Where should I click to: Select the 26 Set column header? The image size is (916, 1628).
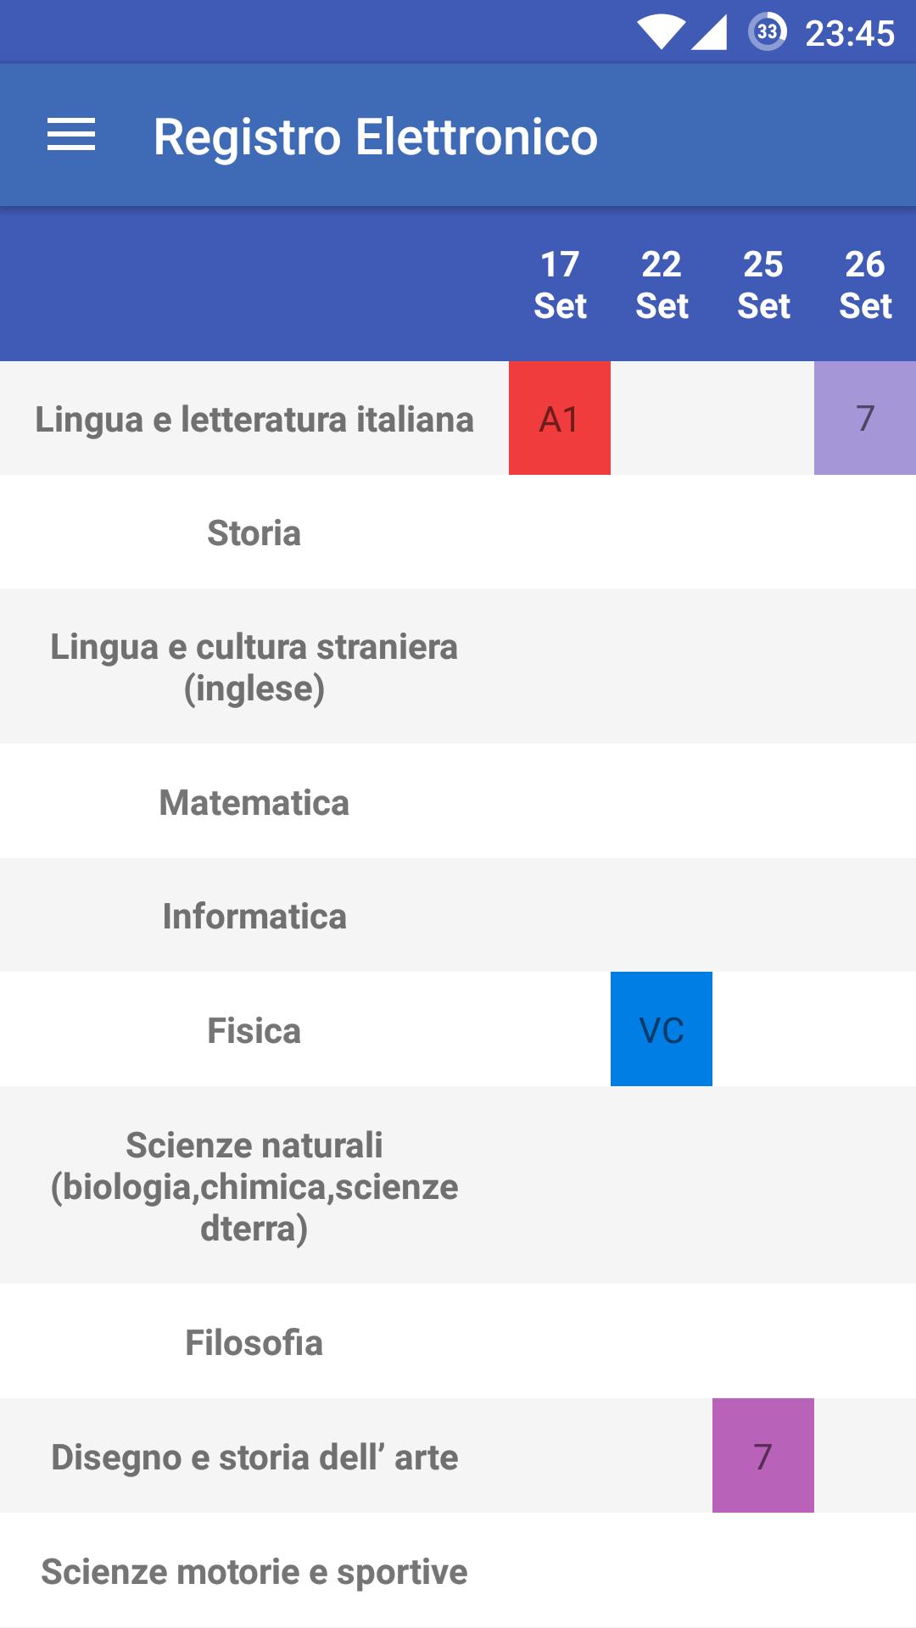coord(865,285)
